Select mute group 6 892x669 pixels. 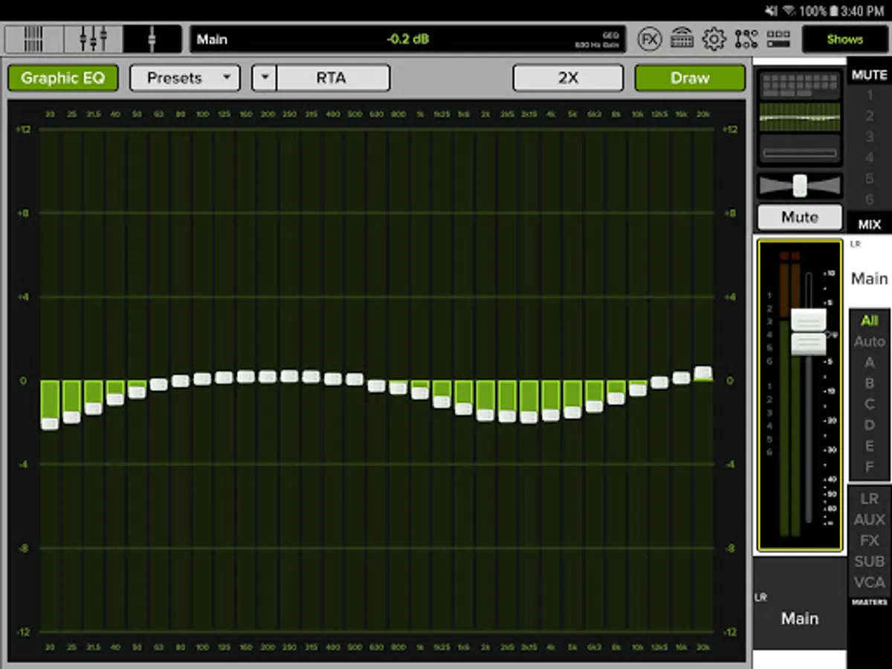[x=869, y=199]
